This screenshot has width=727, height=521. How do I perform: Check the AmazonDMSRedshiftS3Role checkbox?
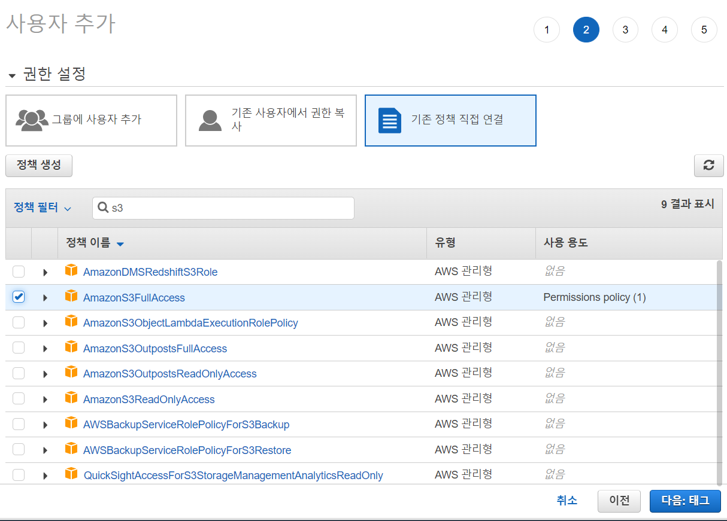point(19,272)
